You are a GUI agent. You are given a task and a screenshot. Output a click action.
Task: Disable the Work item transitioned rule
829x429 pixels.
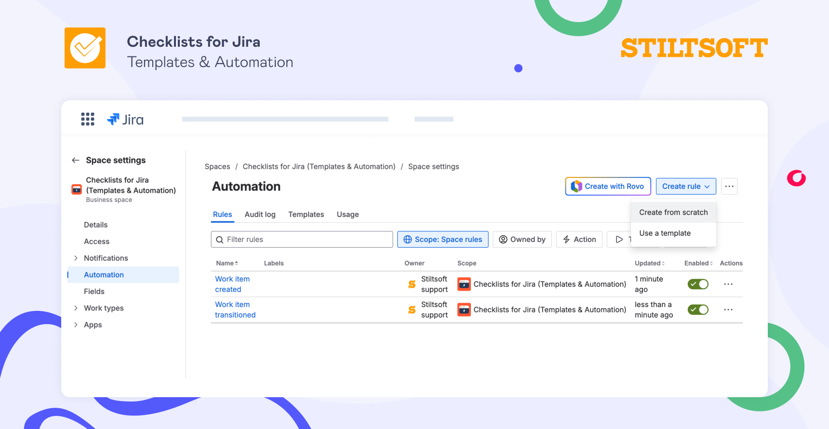[698, 310]
